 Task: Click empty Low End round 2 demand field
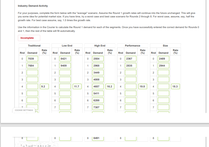click(65, 72)
